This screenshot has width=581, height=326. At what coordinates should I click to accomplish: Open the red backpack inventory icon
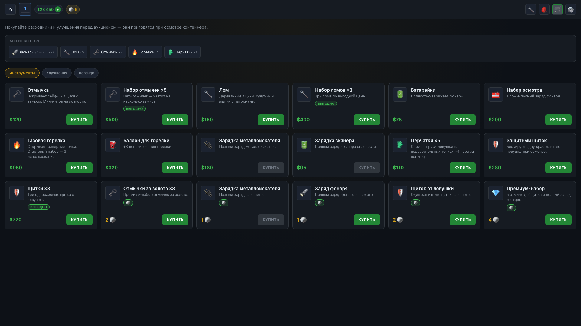(544, 10)
